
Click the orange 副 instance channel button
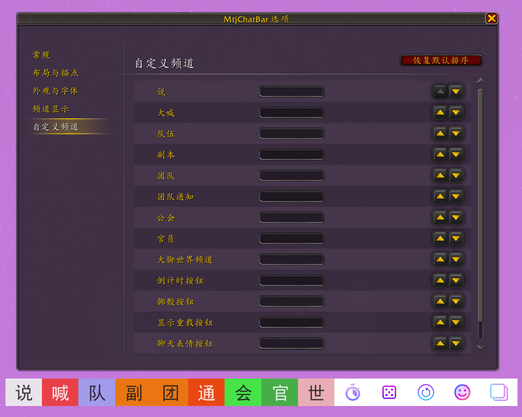[x=134, y=393]
